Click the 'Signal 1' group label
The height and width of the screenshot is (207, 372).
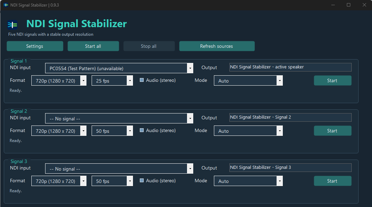(19, 61)
